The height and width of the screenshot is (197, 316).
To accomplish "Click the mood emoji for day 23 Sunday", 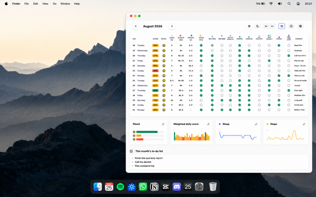I will (x=164, y=71).
